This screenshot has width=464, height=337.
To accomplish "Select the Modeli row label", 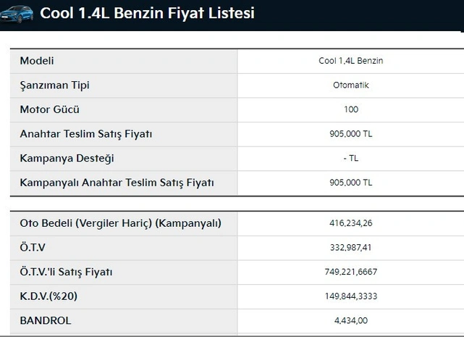I will point(37,61).
